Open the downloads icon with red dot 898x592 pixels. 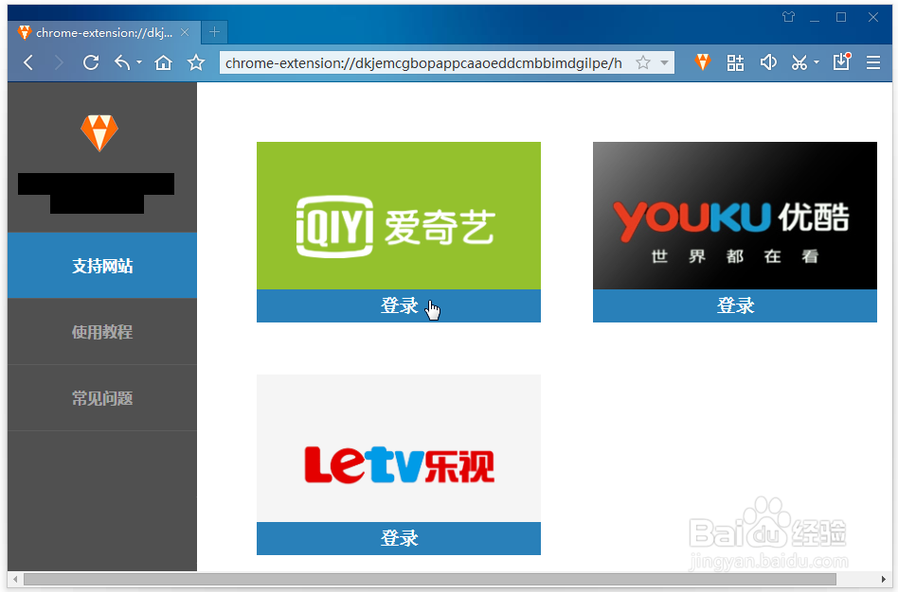click(x=842, y=61)
